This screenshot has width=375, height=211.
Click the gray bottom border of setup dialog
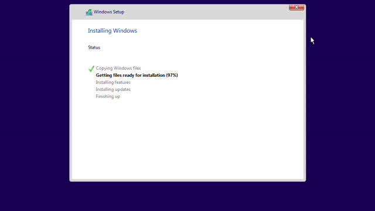click(x=187, y=180)
